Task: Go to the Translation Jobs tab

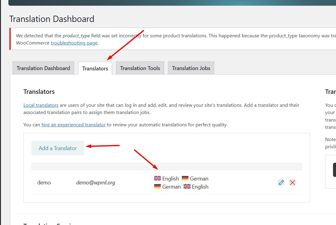Action: [191, 68]
